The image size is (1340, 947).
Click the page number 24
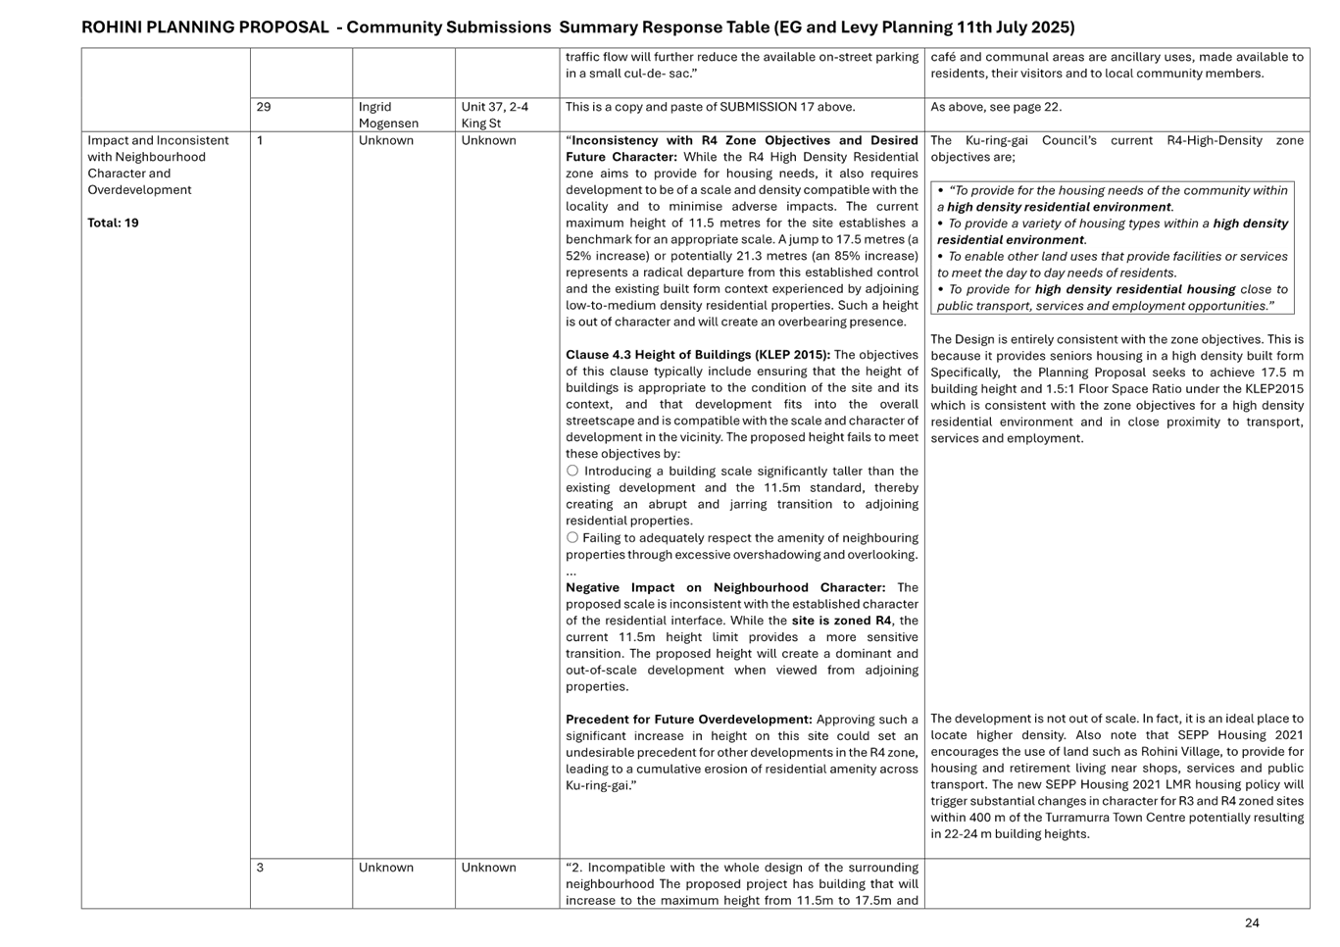[x=1251, y=922]
